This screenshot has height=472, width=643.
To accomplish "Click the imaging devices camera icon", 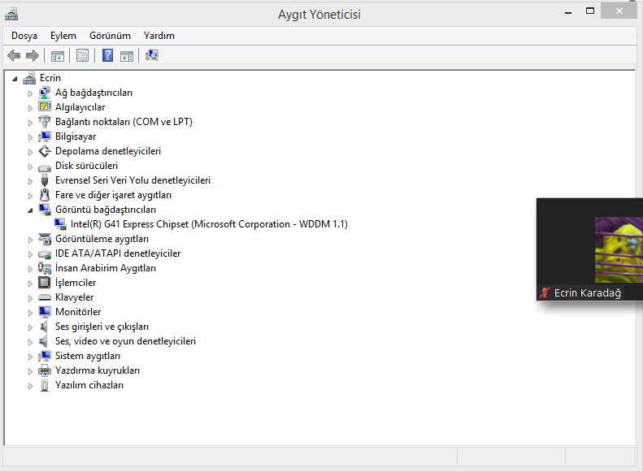I will [x=44, y=239].
